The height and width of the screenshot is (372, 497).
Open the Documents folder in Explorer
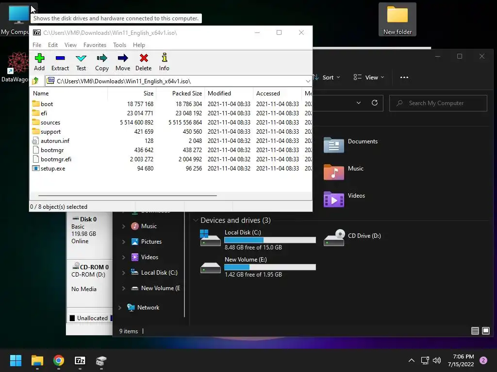(x=350, y=145)
